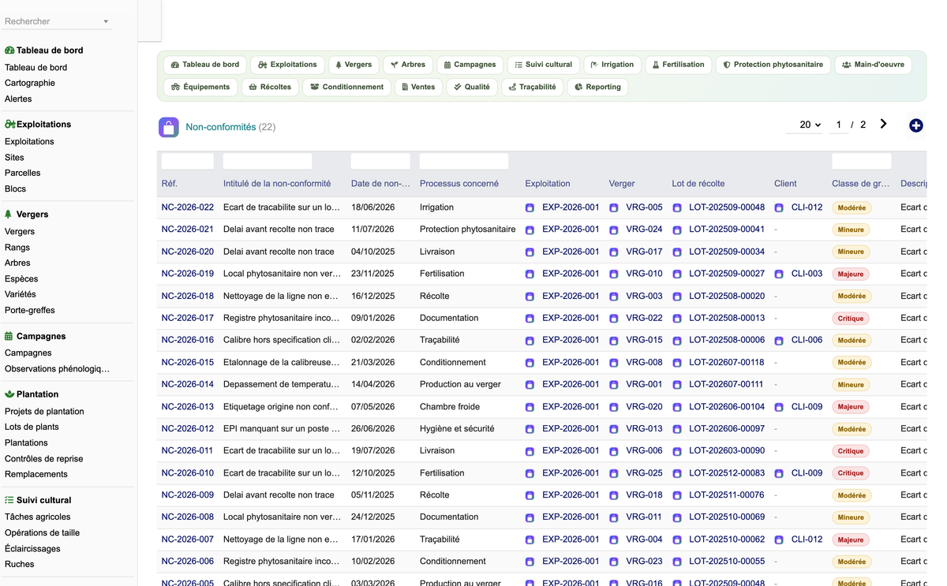Screen dimensions: 947x586
Task: Click verger icon beside VRG-006
Action: coord(613,451)
